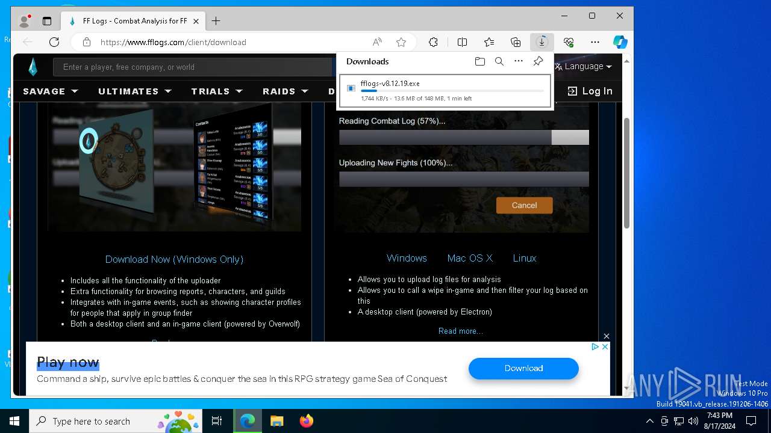This screenshot has height=433, width=771.
Task: Expand the TRIALS menu
Action: click(217, 91)
